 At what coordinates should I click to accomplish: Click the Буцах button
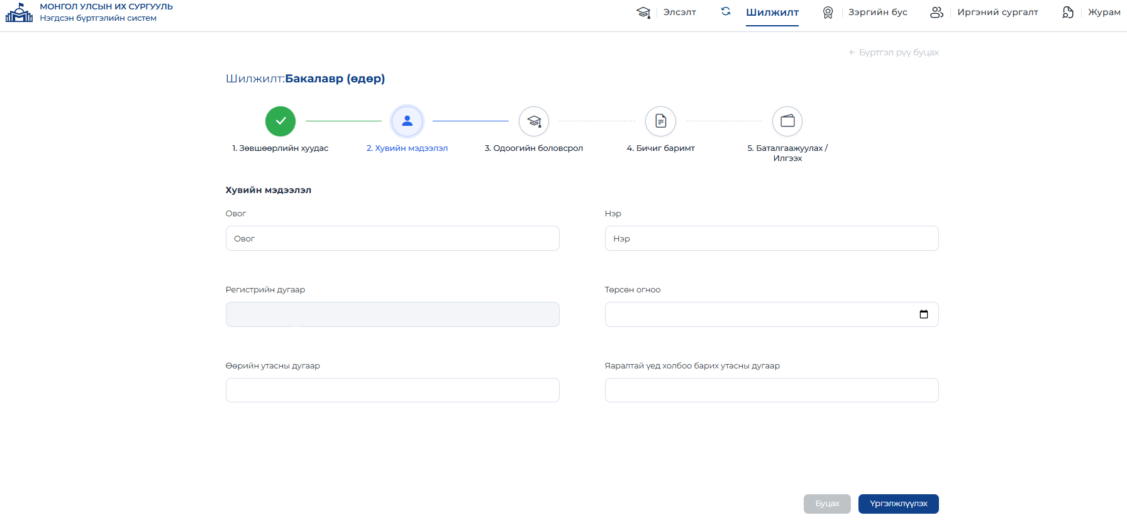tap(827, 504)
